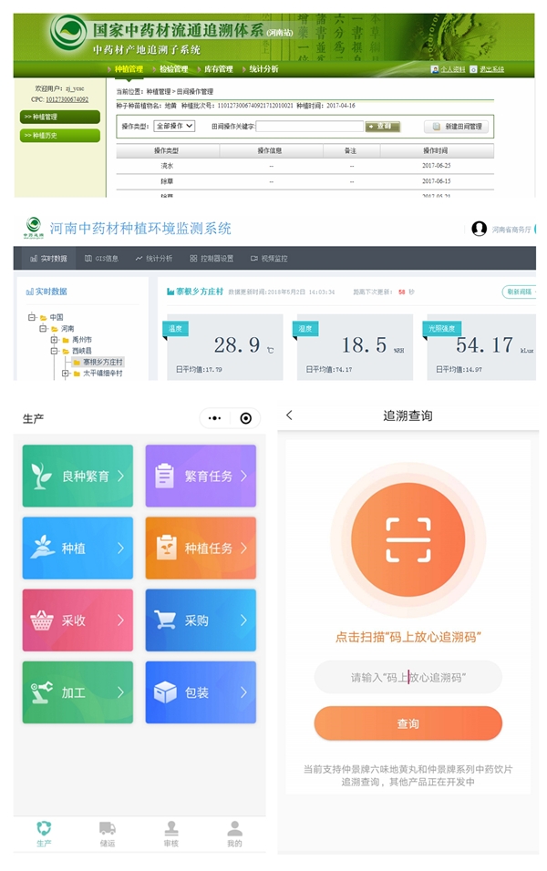Viewport: 547px width, 871px height.
Task: Open the 操作类型 全部操作 dropdown
Action: click(173, 126)
